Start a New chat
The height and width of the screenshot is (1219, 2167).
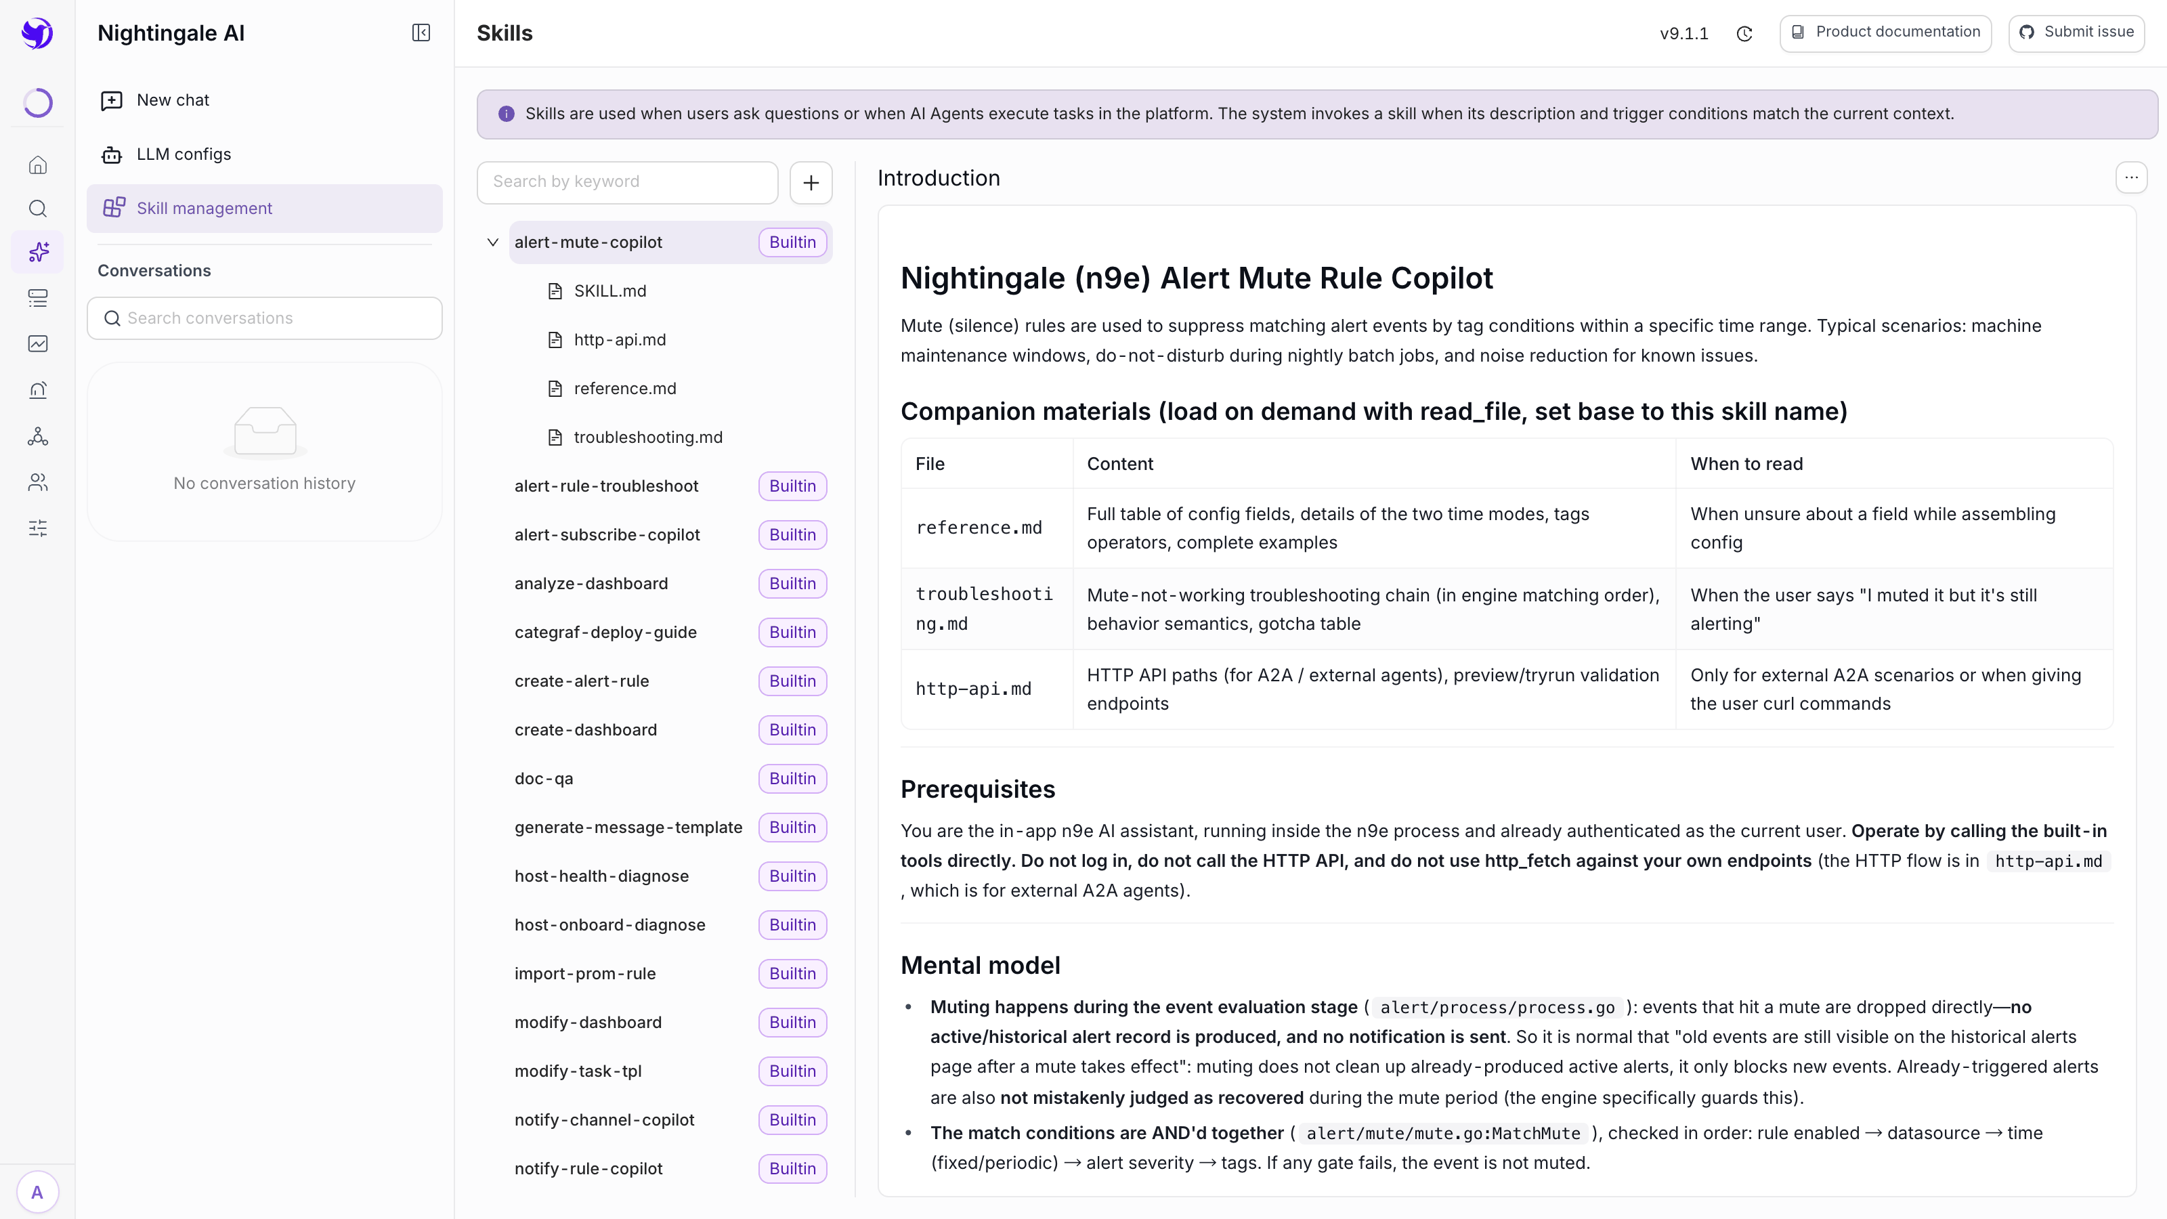(x=264, y=100)
